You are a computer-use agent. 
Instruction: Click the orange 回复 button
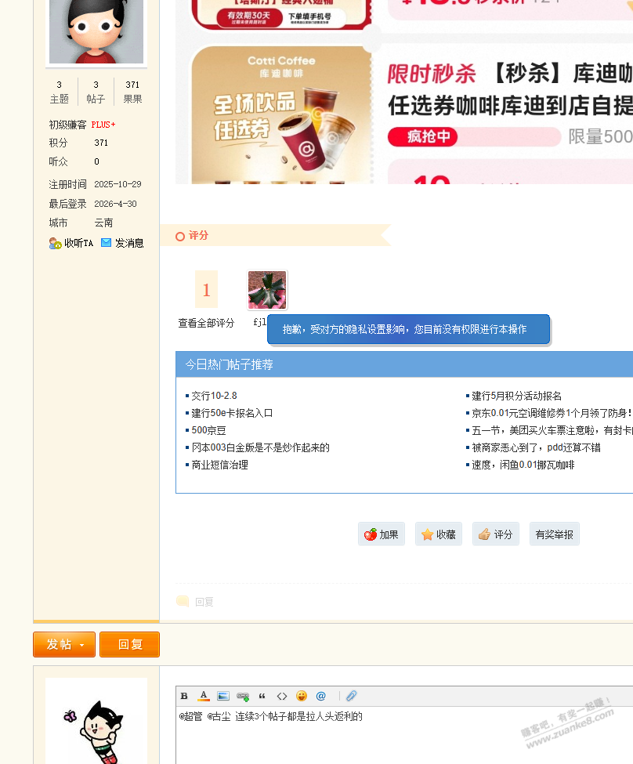tap(129, 645)
